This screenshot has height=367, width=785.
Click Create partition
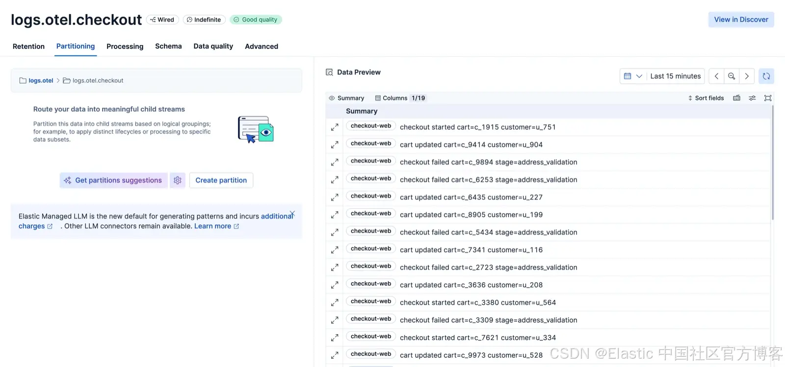pyautogui.click(x=221, y=180)
